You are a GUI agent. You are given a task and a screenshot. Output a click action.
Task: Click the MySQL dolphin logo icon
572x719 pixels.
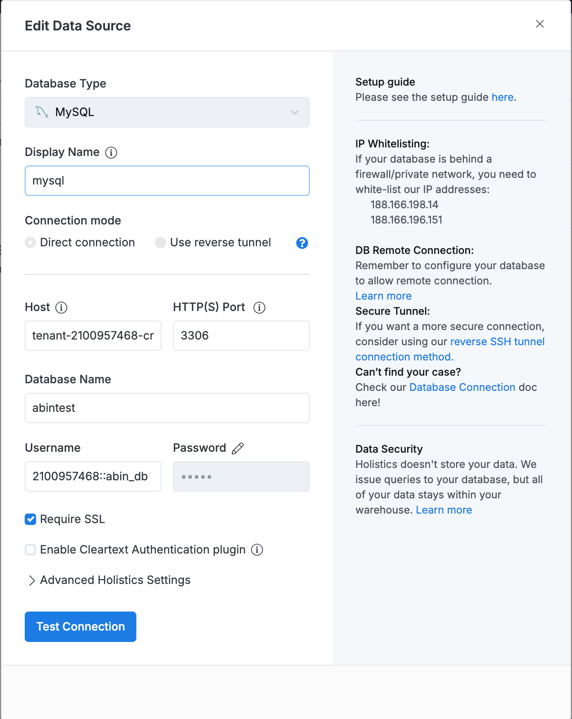42,112
